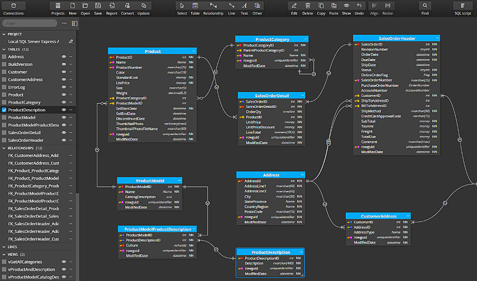
Task: Click inside the Filter search field
Action: (x=29, y=22)
